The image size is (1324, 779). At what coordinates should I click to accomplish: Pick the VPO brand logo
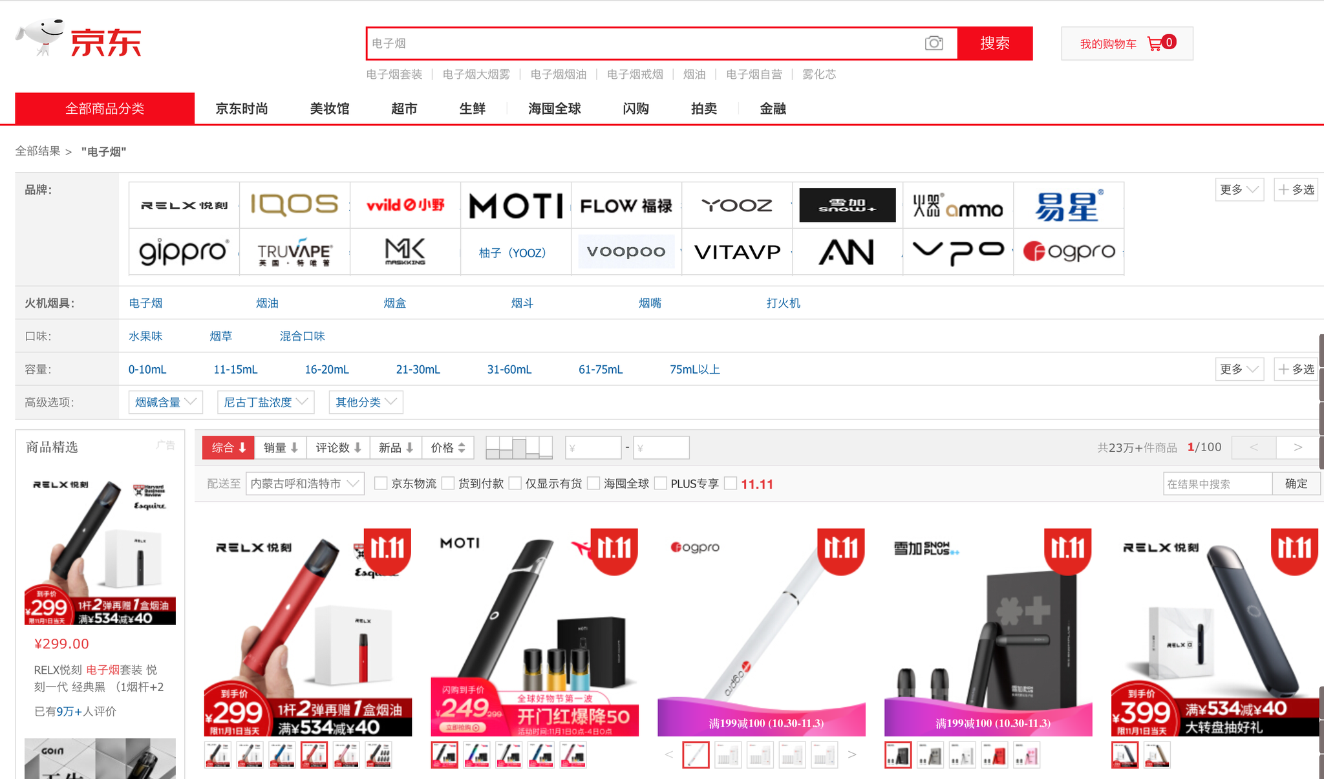958,251
